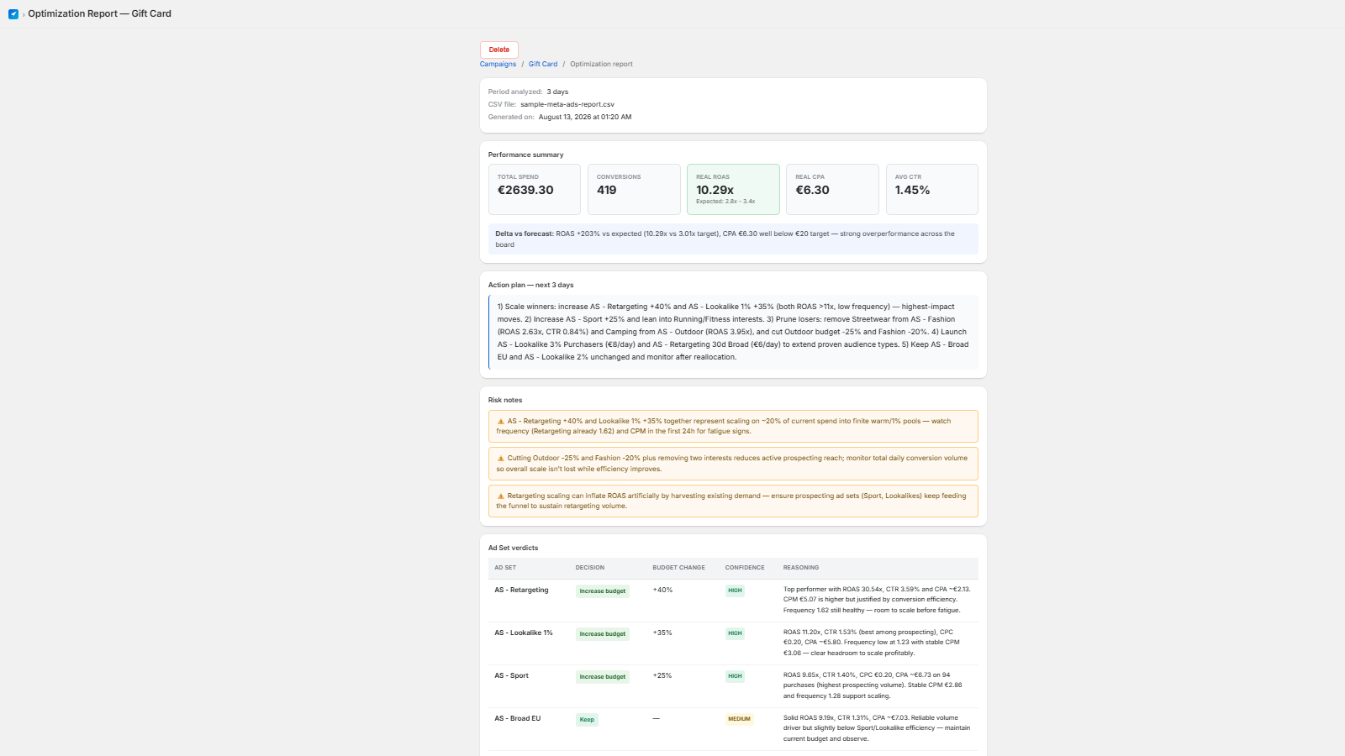
Task: Click Increase budget badge for AS - Lookalike 1%
Action: pos(603,634)
